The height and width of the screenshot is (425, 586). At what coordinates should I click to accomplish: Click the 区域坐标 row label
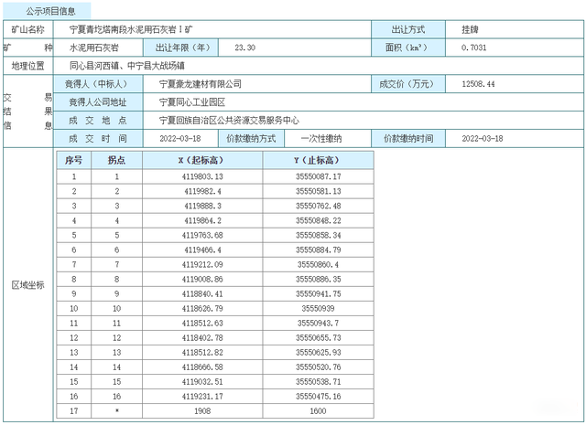click(x=27, y=285)
